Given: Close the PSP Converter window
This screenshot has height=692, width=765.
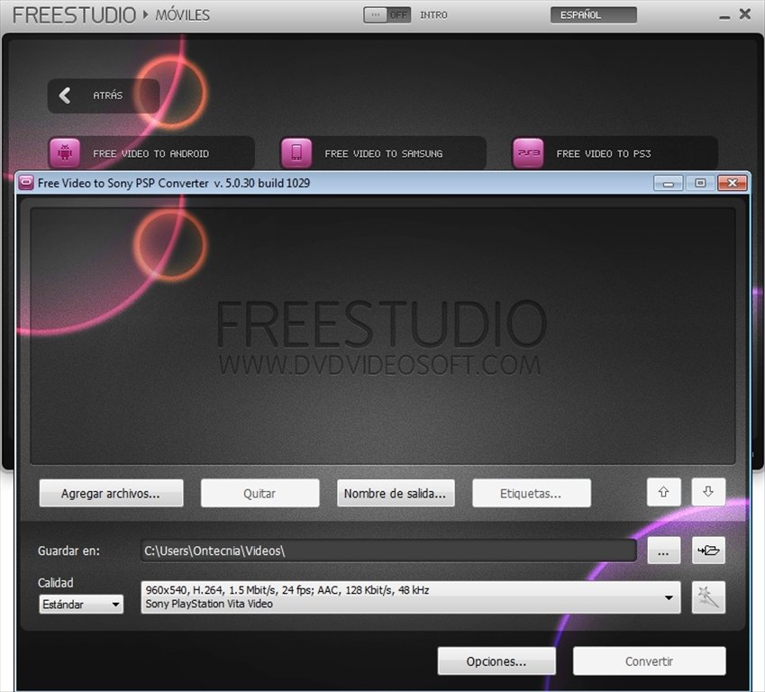Looking at the screenshot, I should point(733,183).
